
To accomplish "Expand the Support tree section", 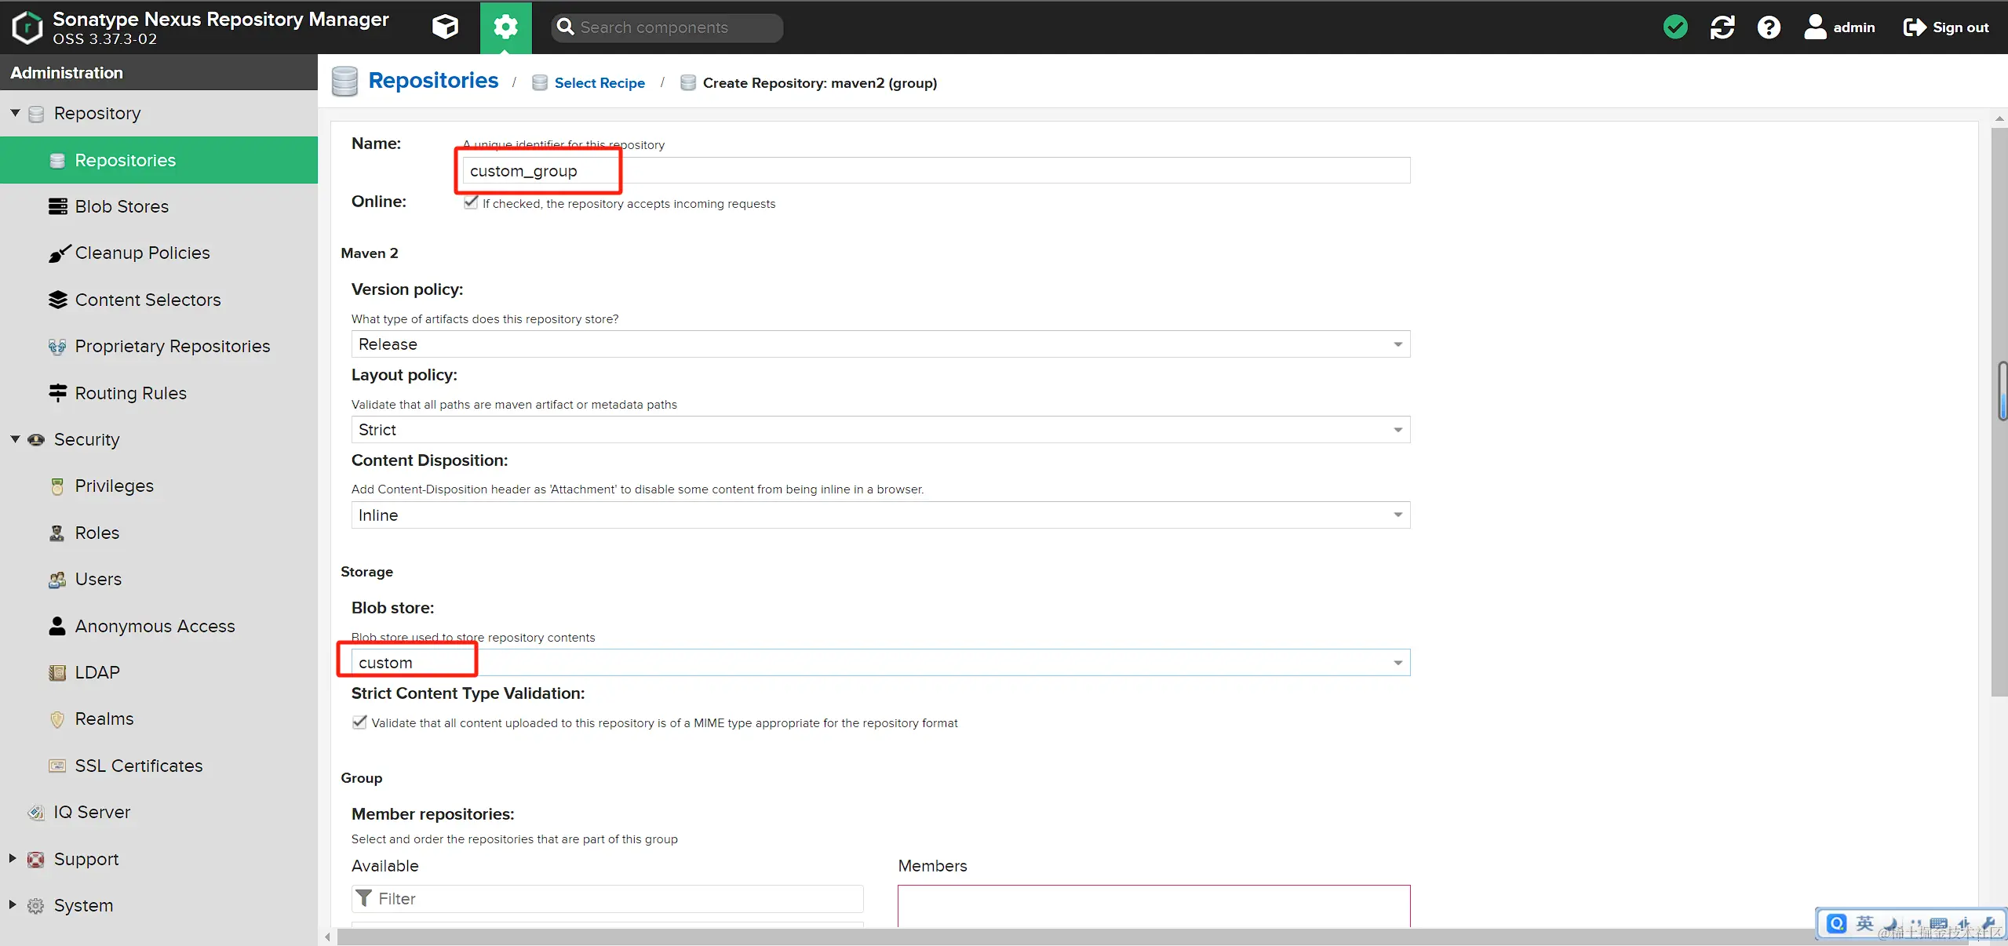I will [x=13, y=859].
